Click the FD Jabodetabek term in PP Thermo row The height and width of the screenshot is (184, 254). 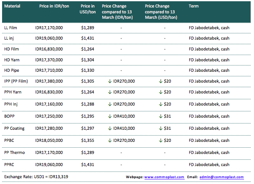click(x=209, y=153)
